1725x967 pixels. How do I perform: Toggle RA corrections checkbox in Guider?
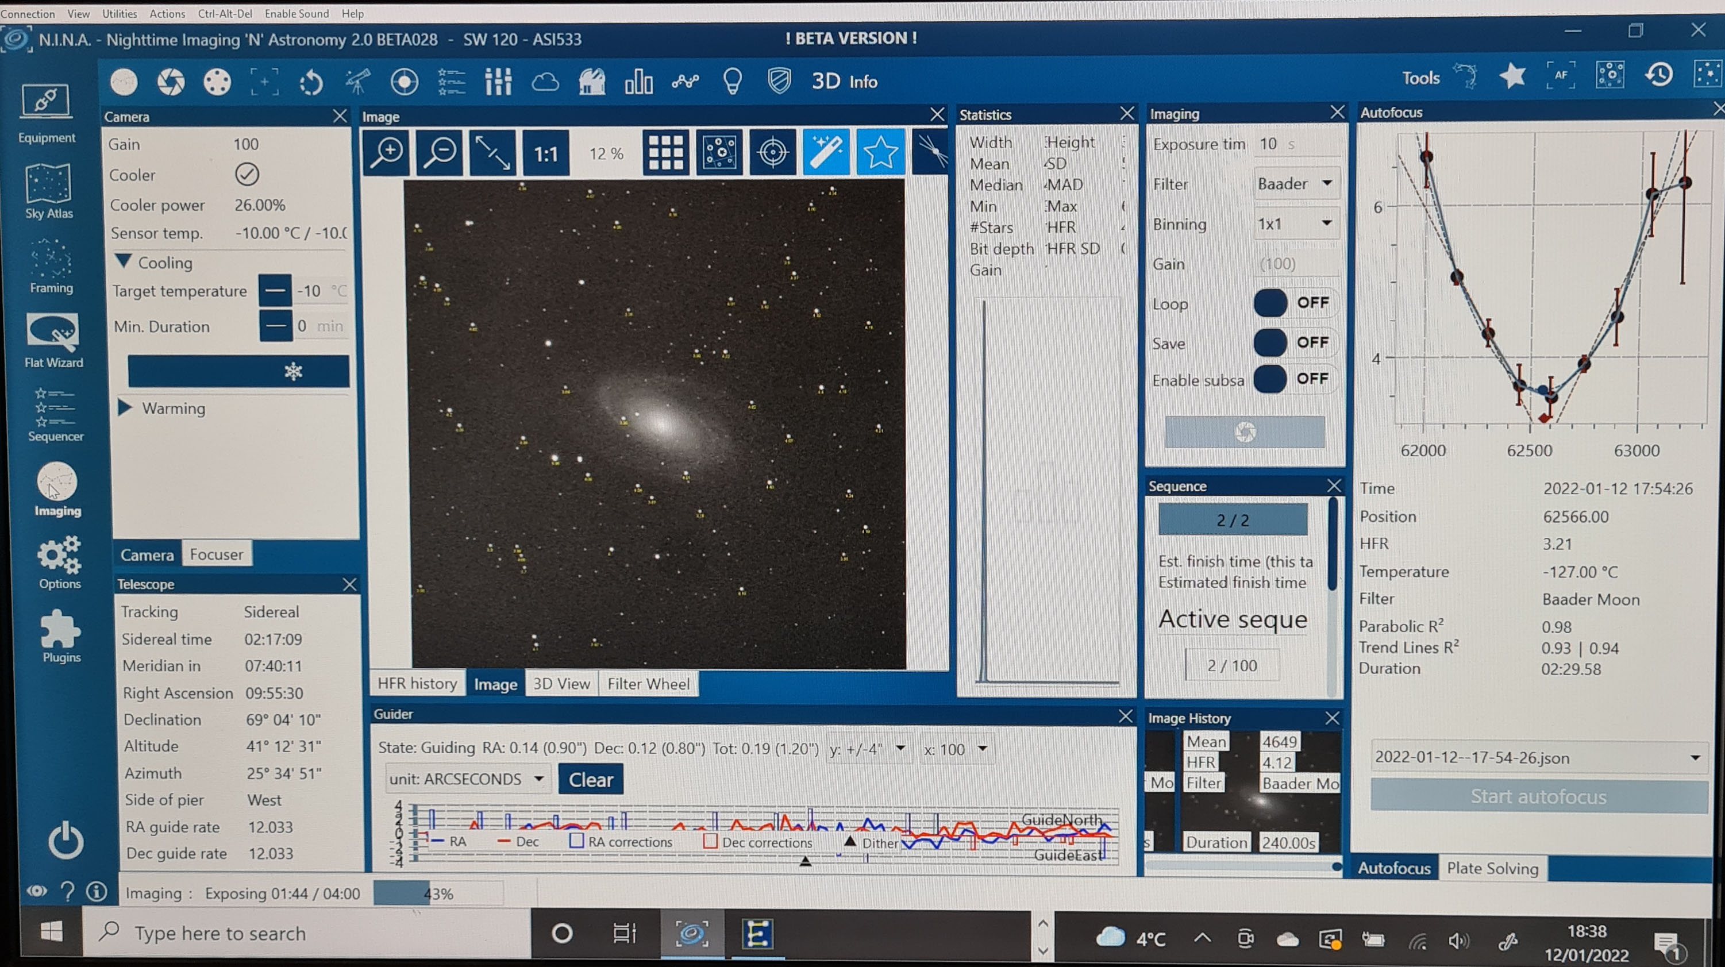576,841
